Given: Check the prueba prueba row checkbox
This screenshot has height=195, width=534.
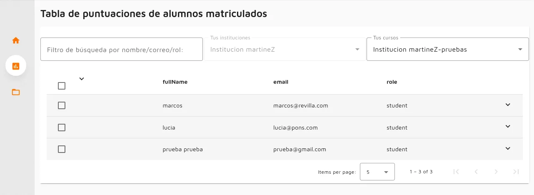Looking at the screenshot, I should click(x=62, y=149).
